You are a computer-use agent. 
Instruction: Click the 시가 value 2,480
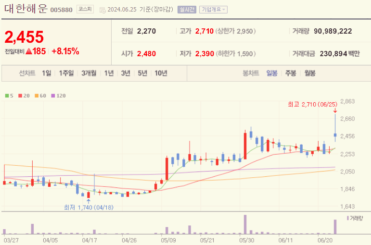pos(146,54)
